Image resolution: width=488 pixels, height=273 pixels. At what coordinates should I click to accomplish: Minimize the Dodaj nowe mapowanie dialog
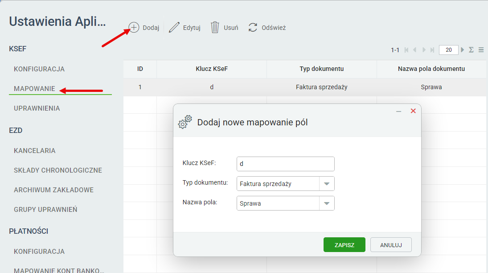[399, 111]
